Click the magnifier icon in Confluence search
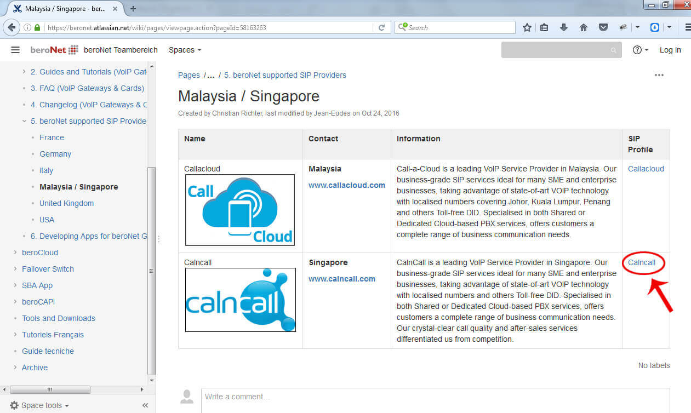This screenshot has width=691, height=413. tap(613, 50)
